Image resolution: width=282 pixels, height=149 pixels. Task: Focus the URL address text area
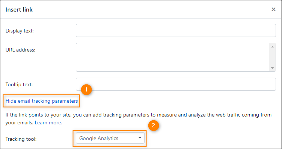173,57
